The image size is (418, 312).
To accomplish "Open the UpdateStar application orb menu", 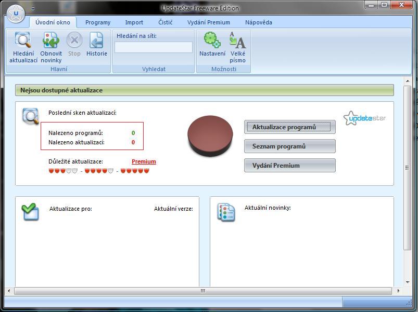I will pyautogui.click(x=16, y=13).
